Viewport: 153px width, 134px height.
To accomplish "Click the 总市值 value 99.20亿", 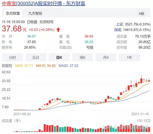I will 144,48.
